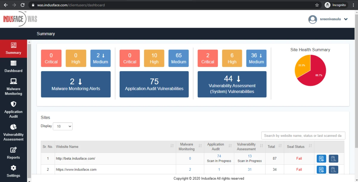Open Dashboard from the sidebar icon
The height and width of the screenshot is (182, 358).
13,63
